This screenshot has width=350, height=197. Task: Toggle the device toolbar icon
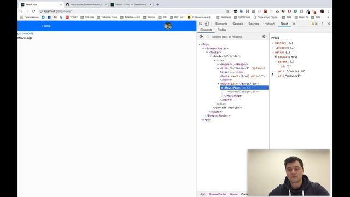tap(207, 24)
